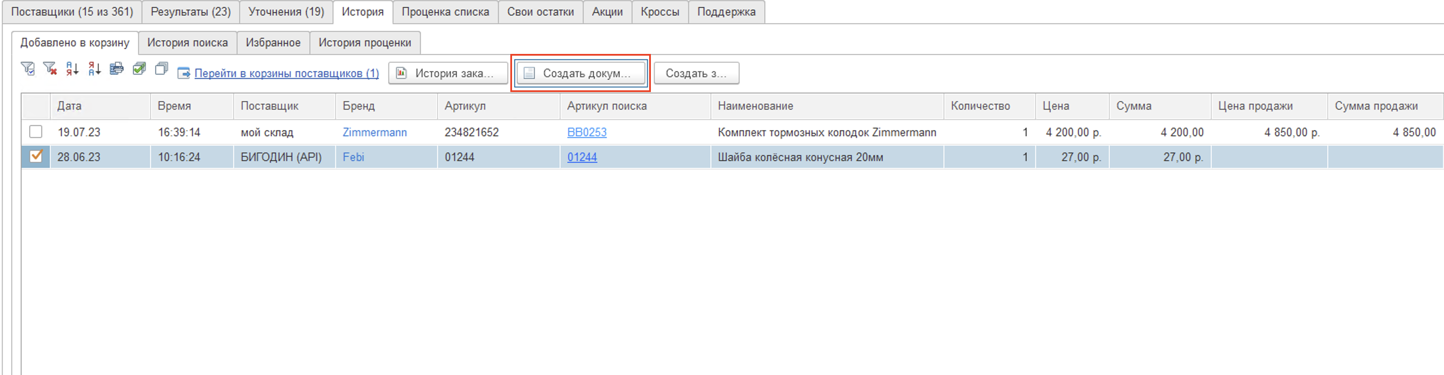Image resolution: width=1444 pixels, height=375 pixels.
Task: Click the Сумма column header
Action: click(x=1160, y=106)
